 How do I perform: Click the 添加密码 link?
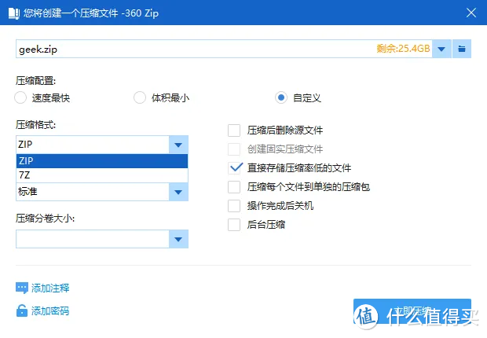[50, 310]
